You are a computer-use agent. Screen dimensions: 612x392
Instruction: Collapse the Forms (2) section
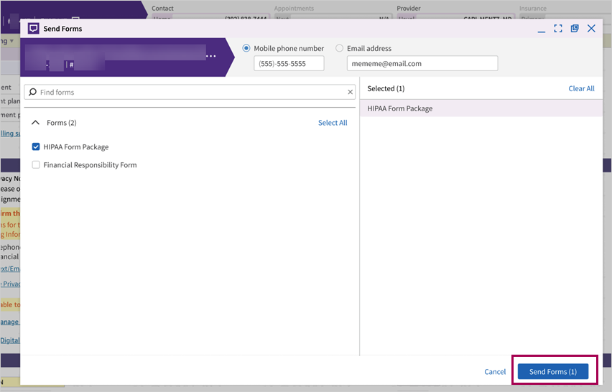click(36, 123)
